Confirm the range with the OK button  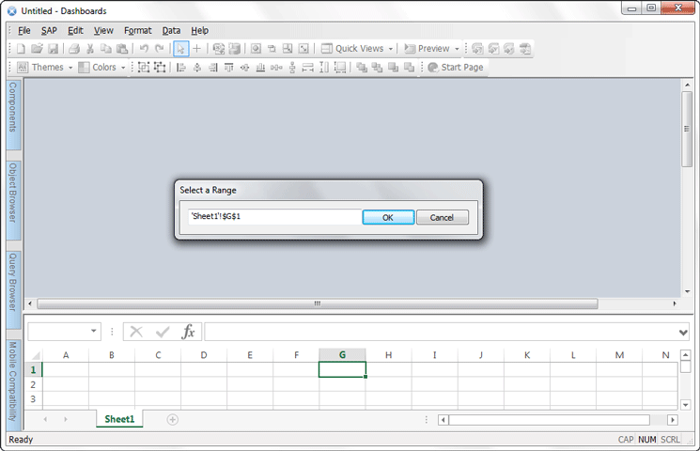(x=388, y=217)
